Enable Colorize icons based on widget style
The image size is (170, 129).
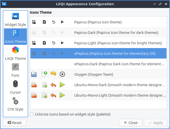[32, 114]
